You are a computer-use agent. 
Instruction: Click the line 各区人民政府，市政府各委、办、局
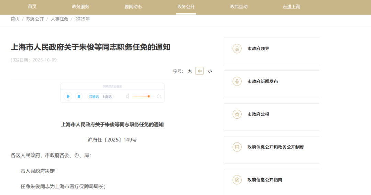(51, 155)
